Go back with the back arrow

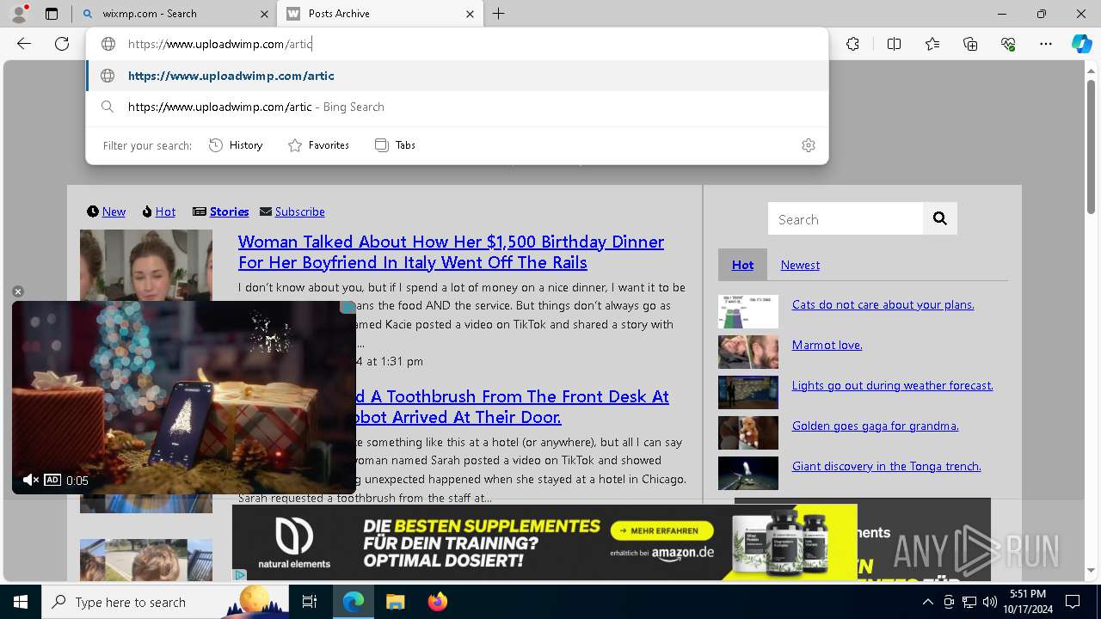tap(24, 44)
